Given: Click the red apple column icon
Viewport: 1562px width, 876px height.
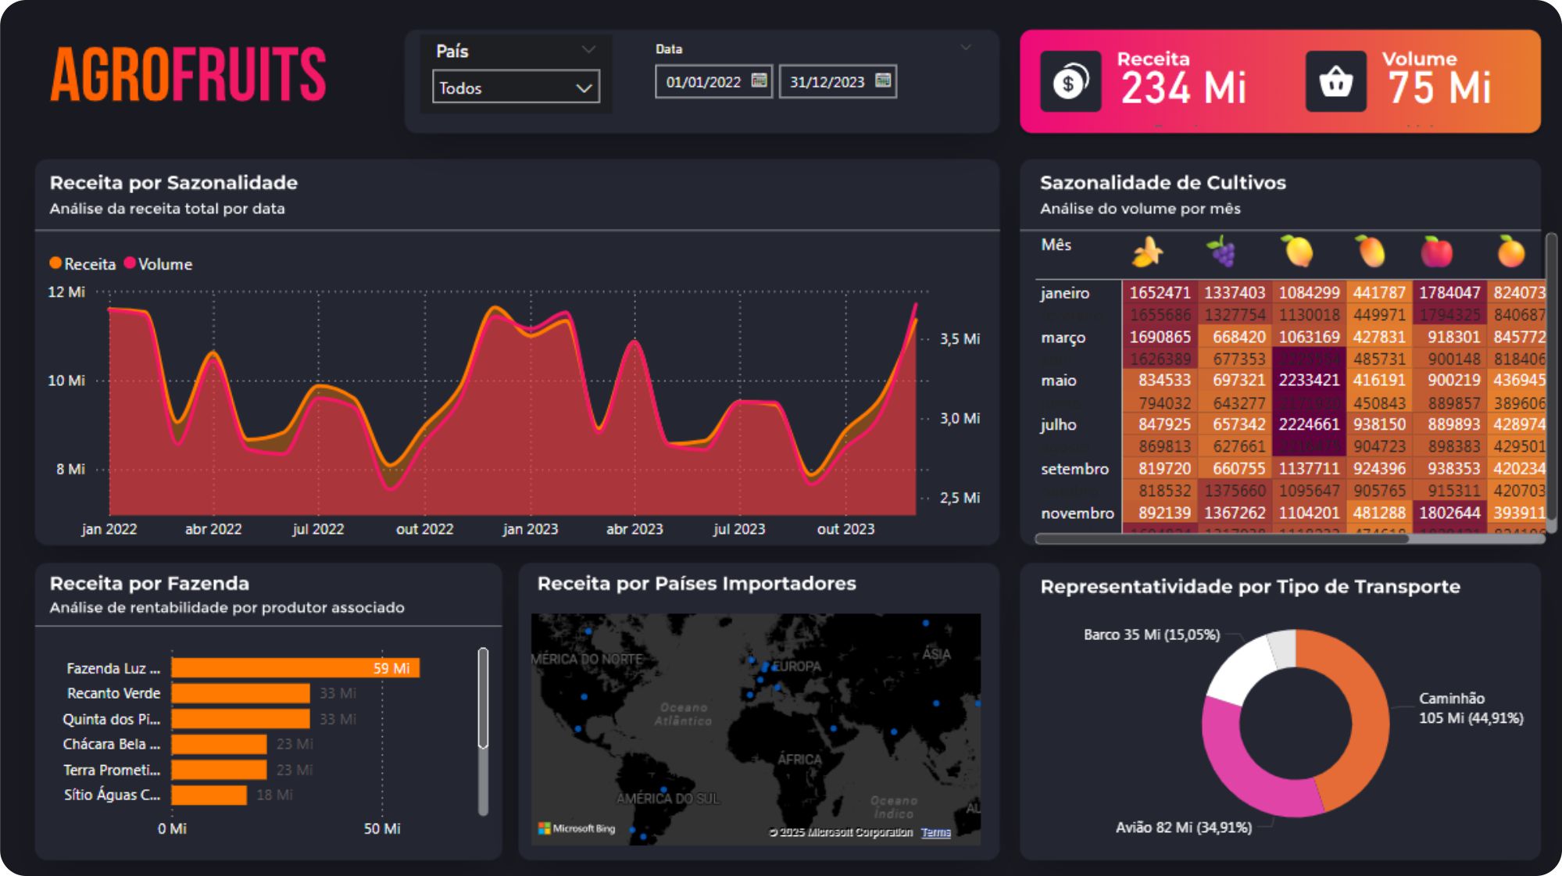Looking at the screenshot, I should click(1436, 252).
